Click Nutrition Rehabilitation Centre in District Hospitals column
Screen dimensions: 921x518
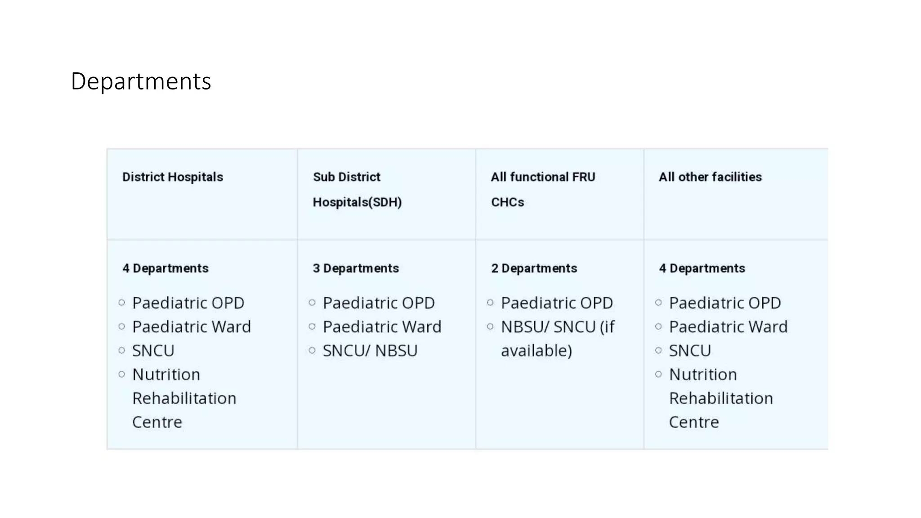pos(184,398)
